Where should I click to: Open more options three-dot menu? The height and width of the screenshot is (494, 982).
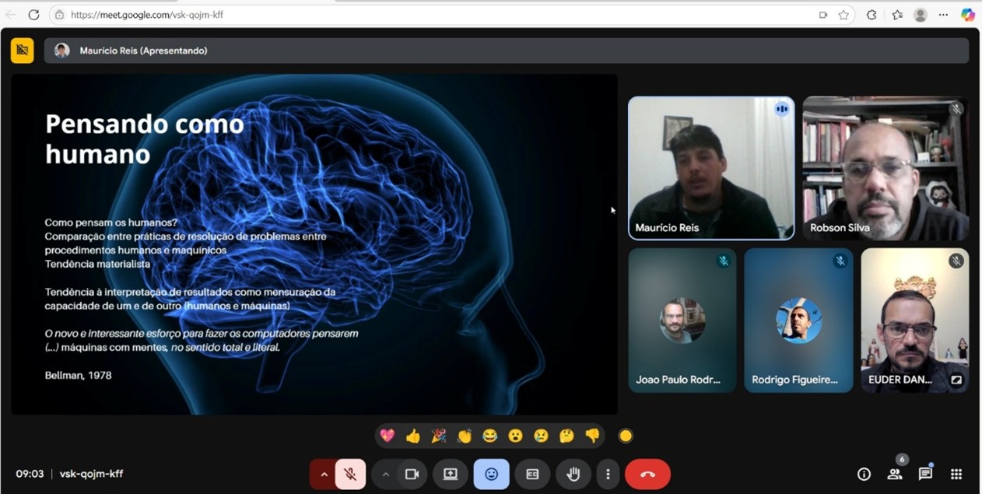coord(608,474)
